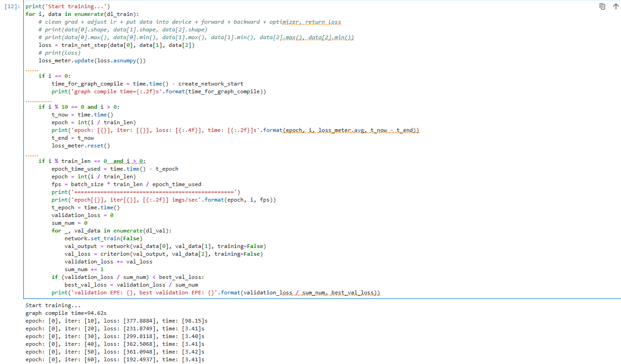
Task: Move the cell up with the arrow icon
Action: pyautogui.click(x=616, y=6)
